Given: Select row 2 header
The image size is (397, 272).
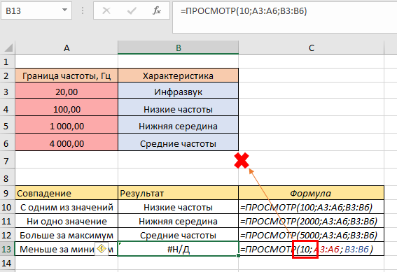Looking at the screenshot, I should coord(7,76).
